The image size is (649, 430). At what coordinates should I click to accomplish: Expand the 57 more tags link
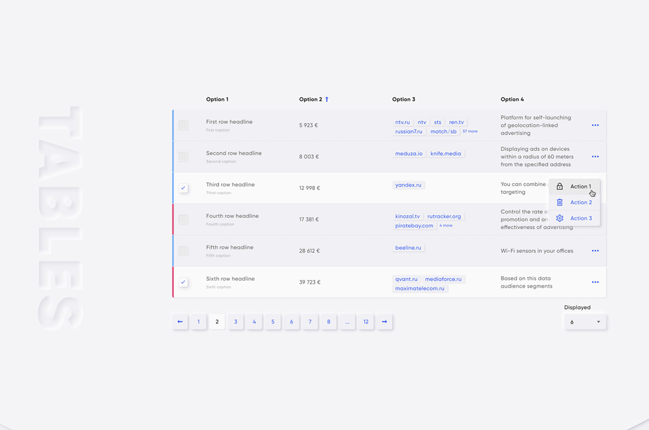[x=470, y=131]
